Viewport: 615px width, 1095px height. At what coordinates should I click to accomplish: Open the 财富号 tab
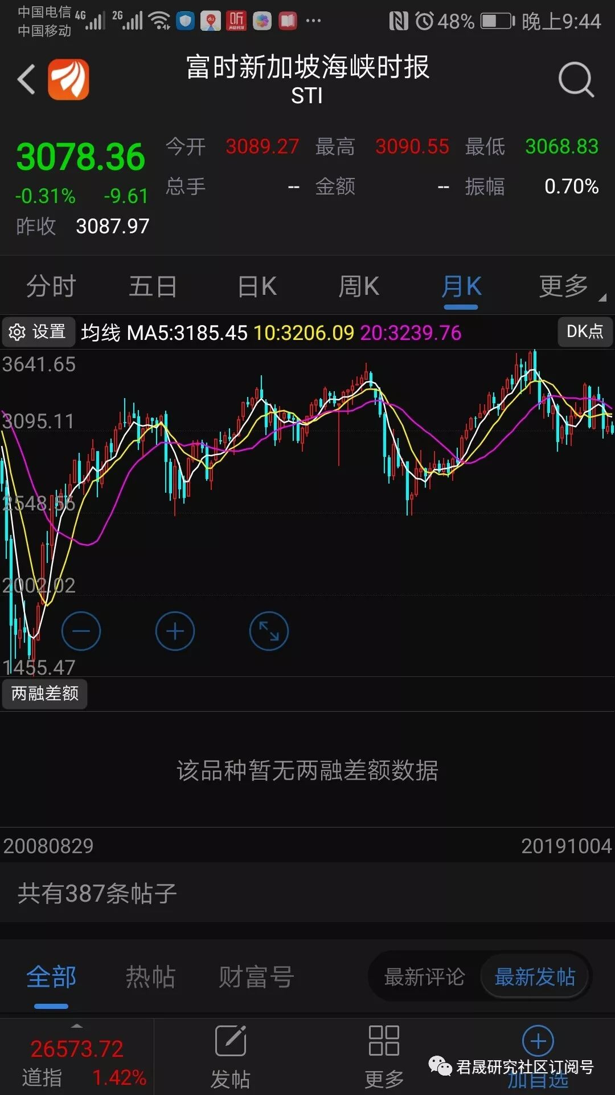[256, 977]
